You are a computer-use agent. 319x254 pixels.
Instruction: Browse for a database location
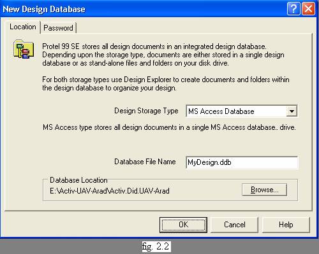point(264,190)
